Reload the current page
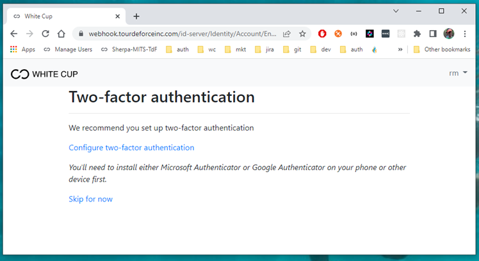The image size is (479, 261). (x=45, y=33)
